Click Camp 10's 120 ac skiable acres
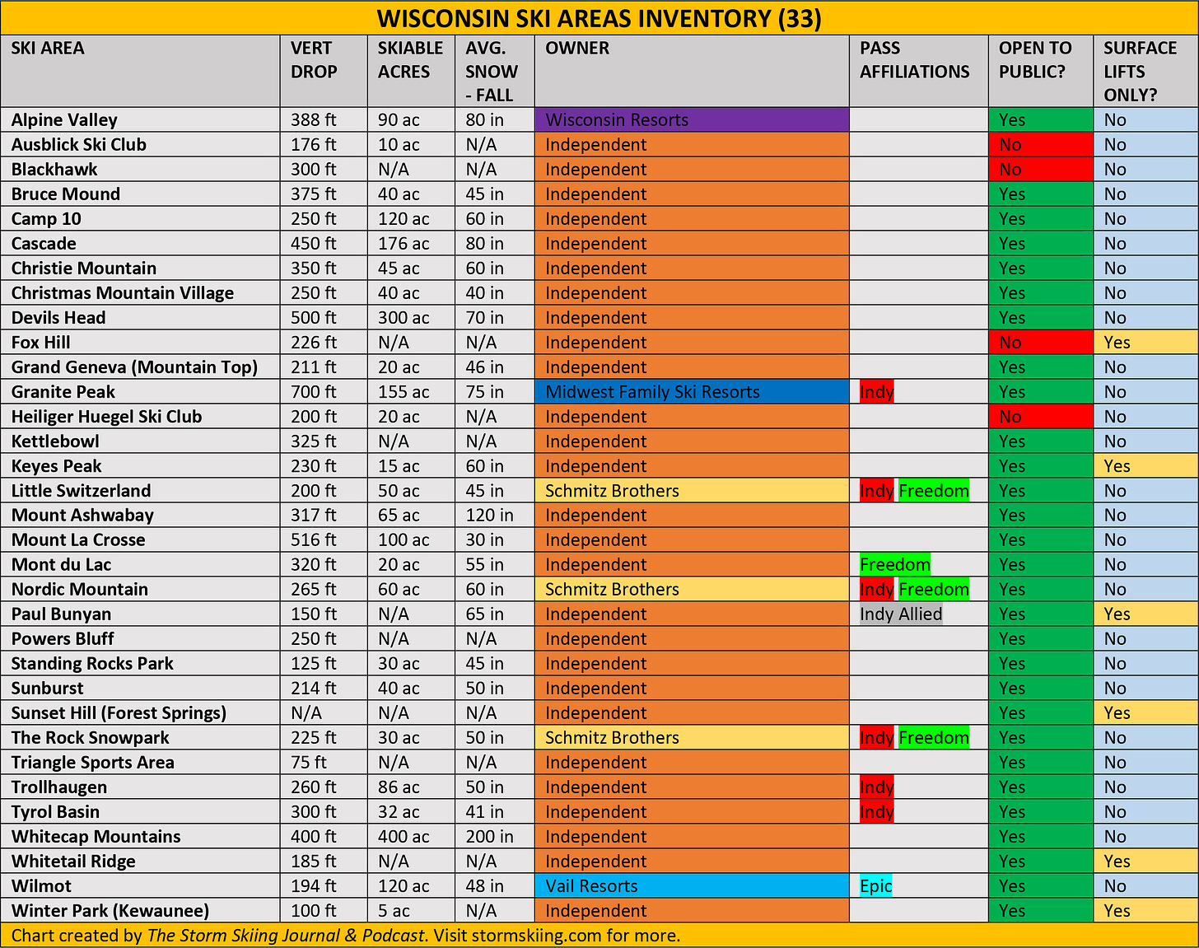The height and width of the screenshot is (948, 1199). point(404,218)
